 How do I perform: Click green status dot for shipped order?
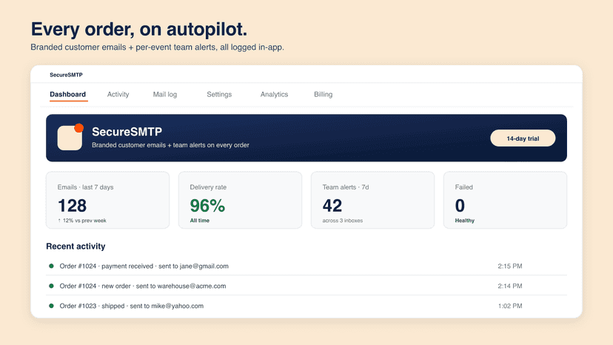click(51, 306)
